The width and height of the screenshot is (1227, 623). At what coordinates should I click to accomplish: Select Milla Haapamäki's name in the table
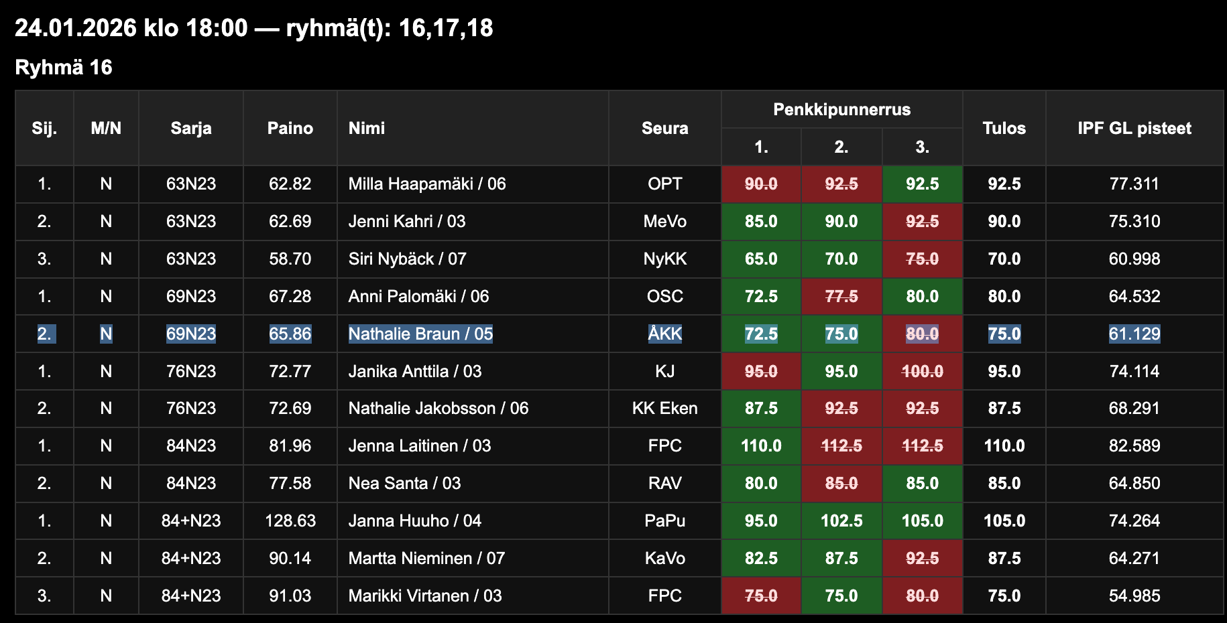pos(426,184)
